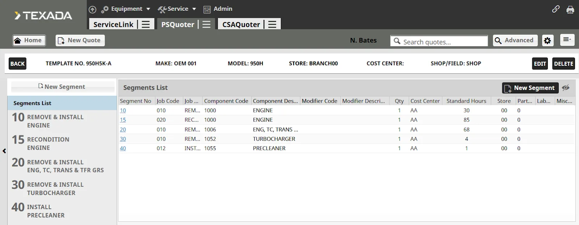579x225 pixels.
Task: Switch to the PSQuoter tab
Action: tap(178, 24)
